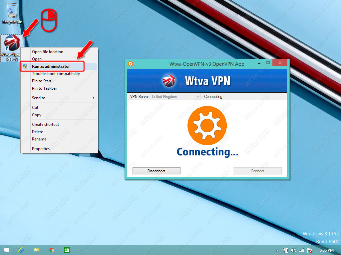The height and width of the screenshot is (255, 341).
Task: Click the Disconnect button
Action: 157,171
